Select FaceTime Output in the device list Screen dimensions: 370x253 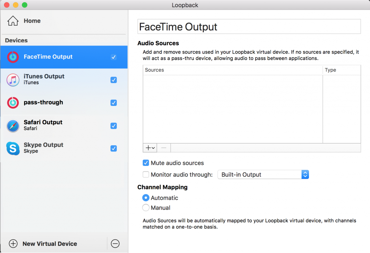[64, 57]
